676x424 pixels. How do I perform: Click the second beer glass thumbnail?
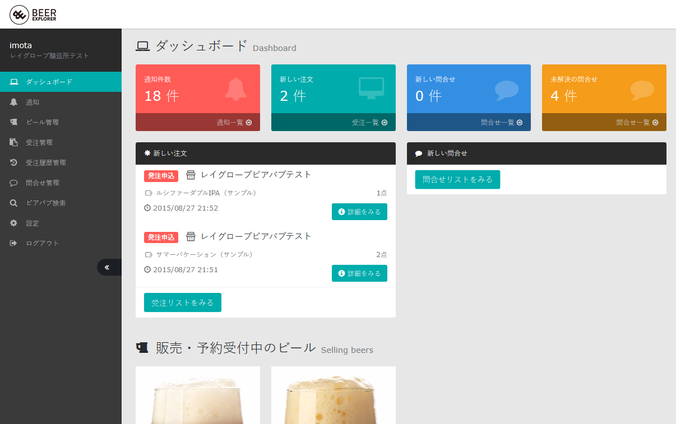coord(334,395)
